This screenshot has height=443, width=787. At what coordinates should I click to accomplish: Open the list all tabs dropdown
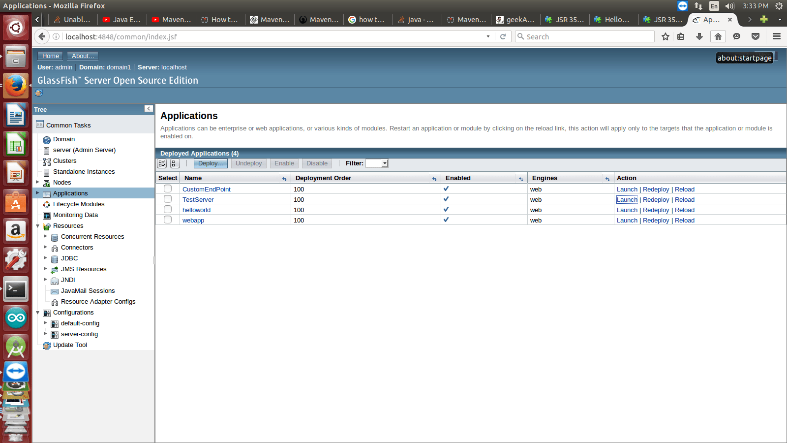coord(780,19)
